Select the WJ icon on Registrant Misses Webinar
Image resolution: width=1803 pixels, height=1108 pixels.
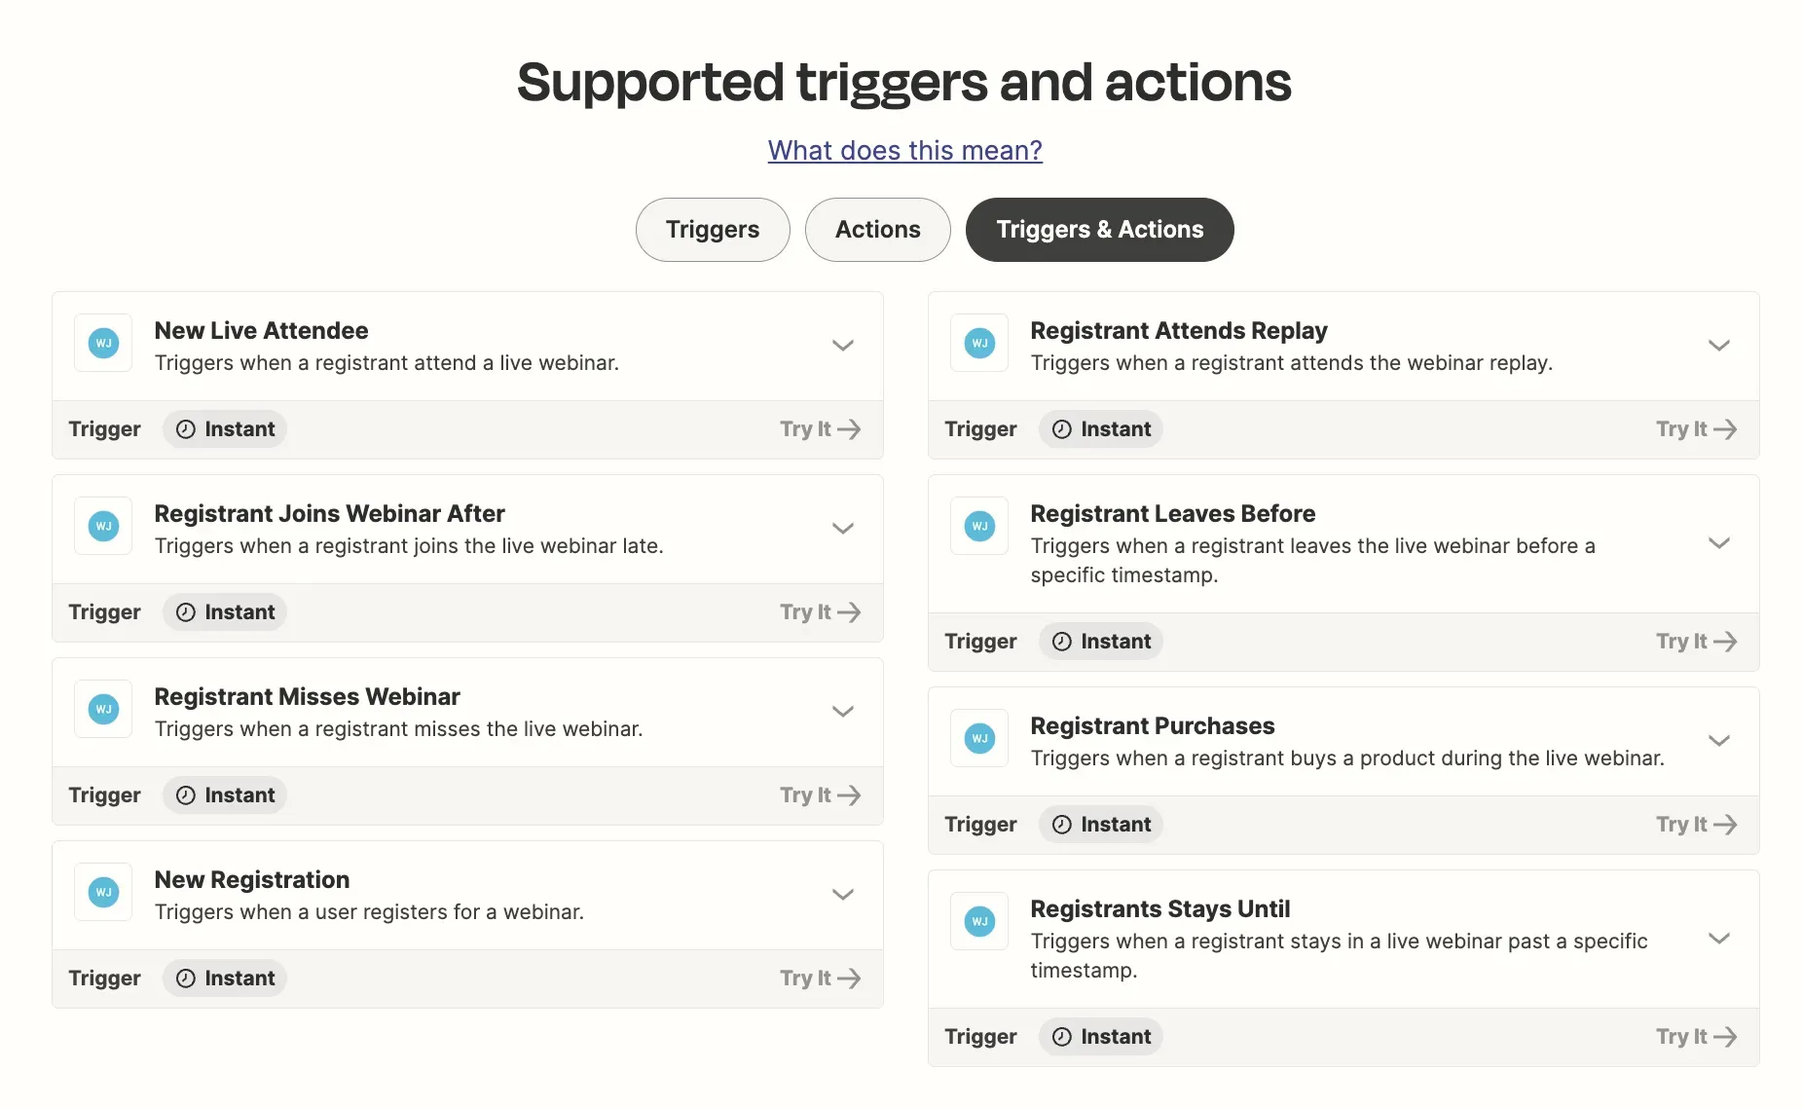[x=102, y=709]
